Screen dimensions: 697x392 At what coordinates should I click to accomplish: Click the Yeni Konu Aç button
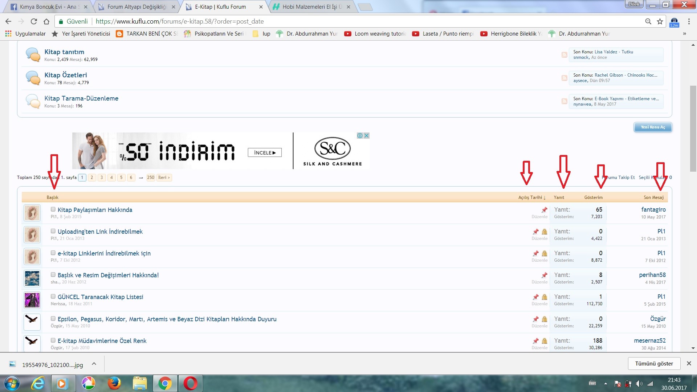(653, 127)
